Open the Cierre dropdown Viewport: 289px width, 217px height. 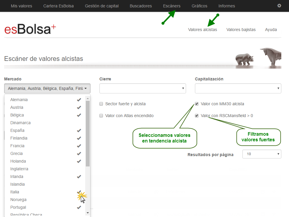(x=143, y=88)
